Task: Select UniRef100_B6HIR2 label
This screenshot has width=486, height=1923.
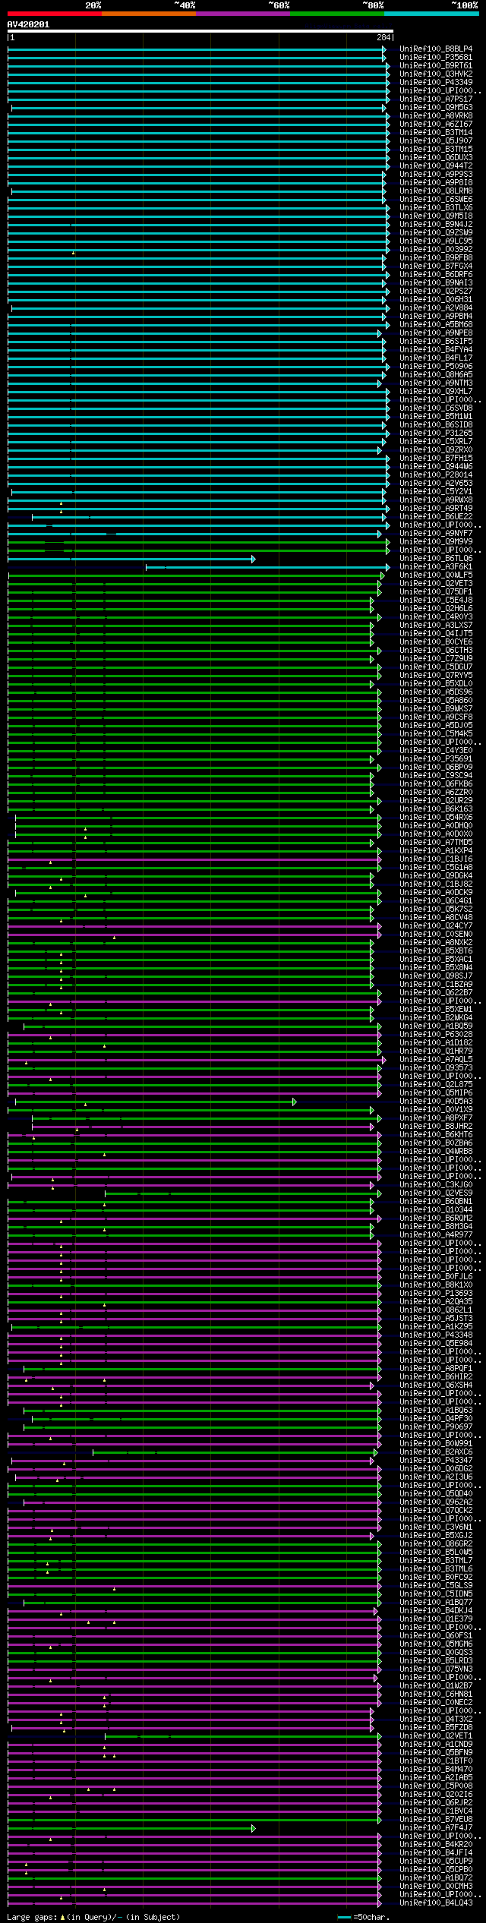Action: 436,1376
